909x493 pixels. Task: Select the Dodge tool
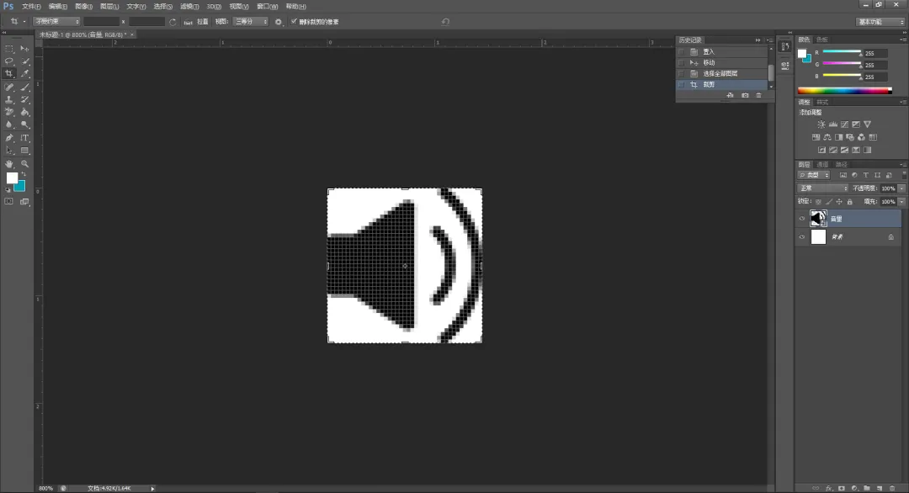(x=25, y=125)
